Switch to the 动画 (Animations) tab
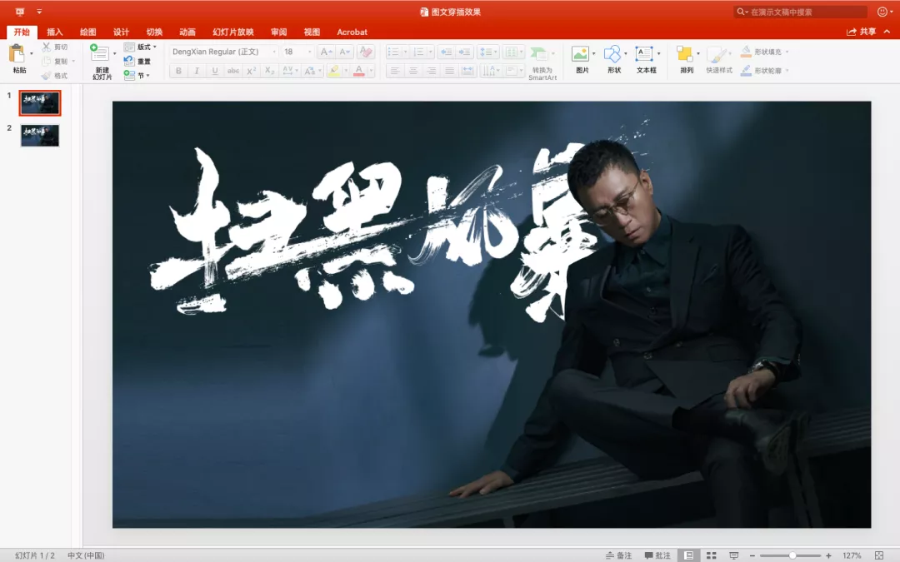Image resolution: width=900 pixels, height=562 pixels. [187, 32]
